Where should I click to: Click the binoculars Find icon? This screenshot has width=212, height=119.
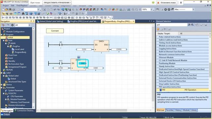click(23, 14)
